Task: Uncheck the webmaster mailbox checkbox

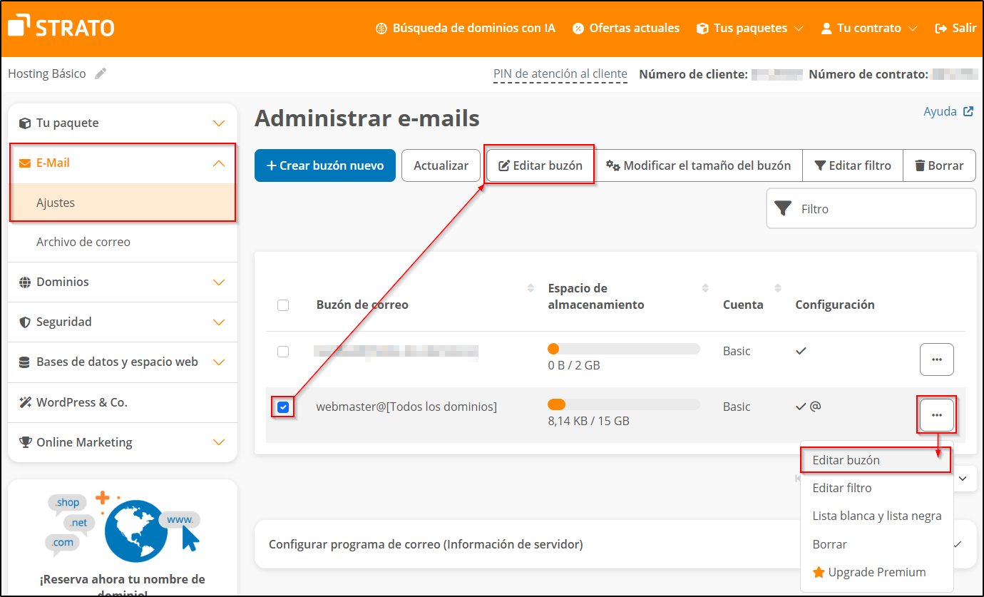Action: [283, 407]
